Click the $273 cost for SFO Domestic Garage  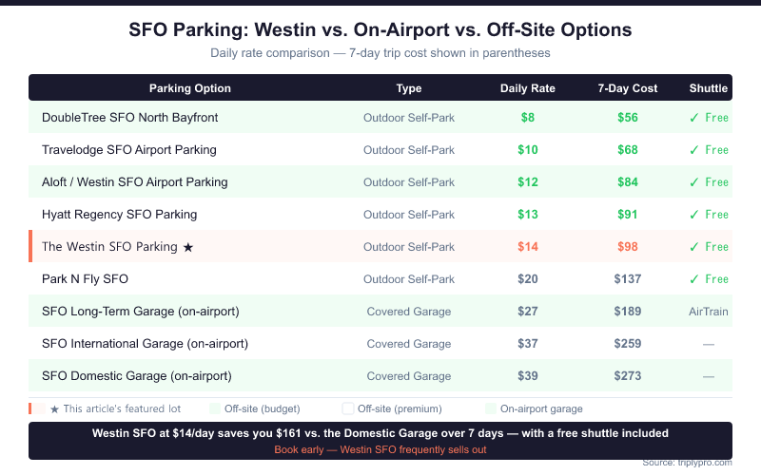pyautogui.click(x=628, y=376)
